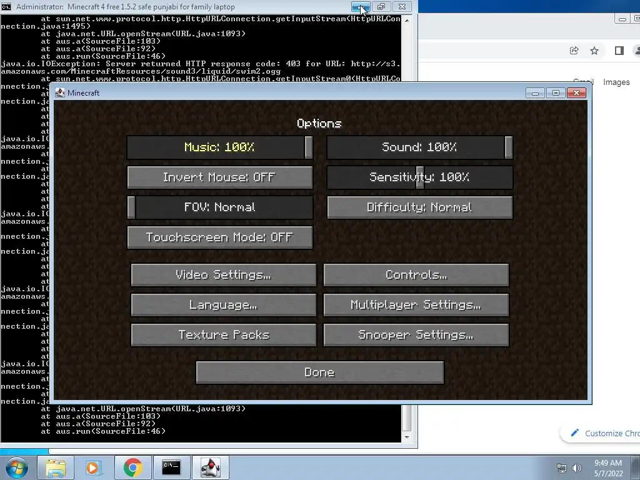Click Done to close Options
Screen dimensions: 640x480
click(x=320, y=372)
